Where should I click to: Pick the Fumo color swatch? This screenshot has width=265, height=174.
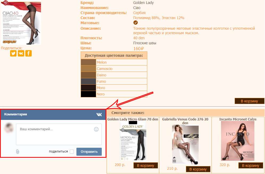pyautogui.click(x=88, y=81)
